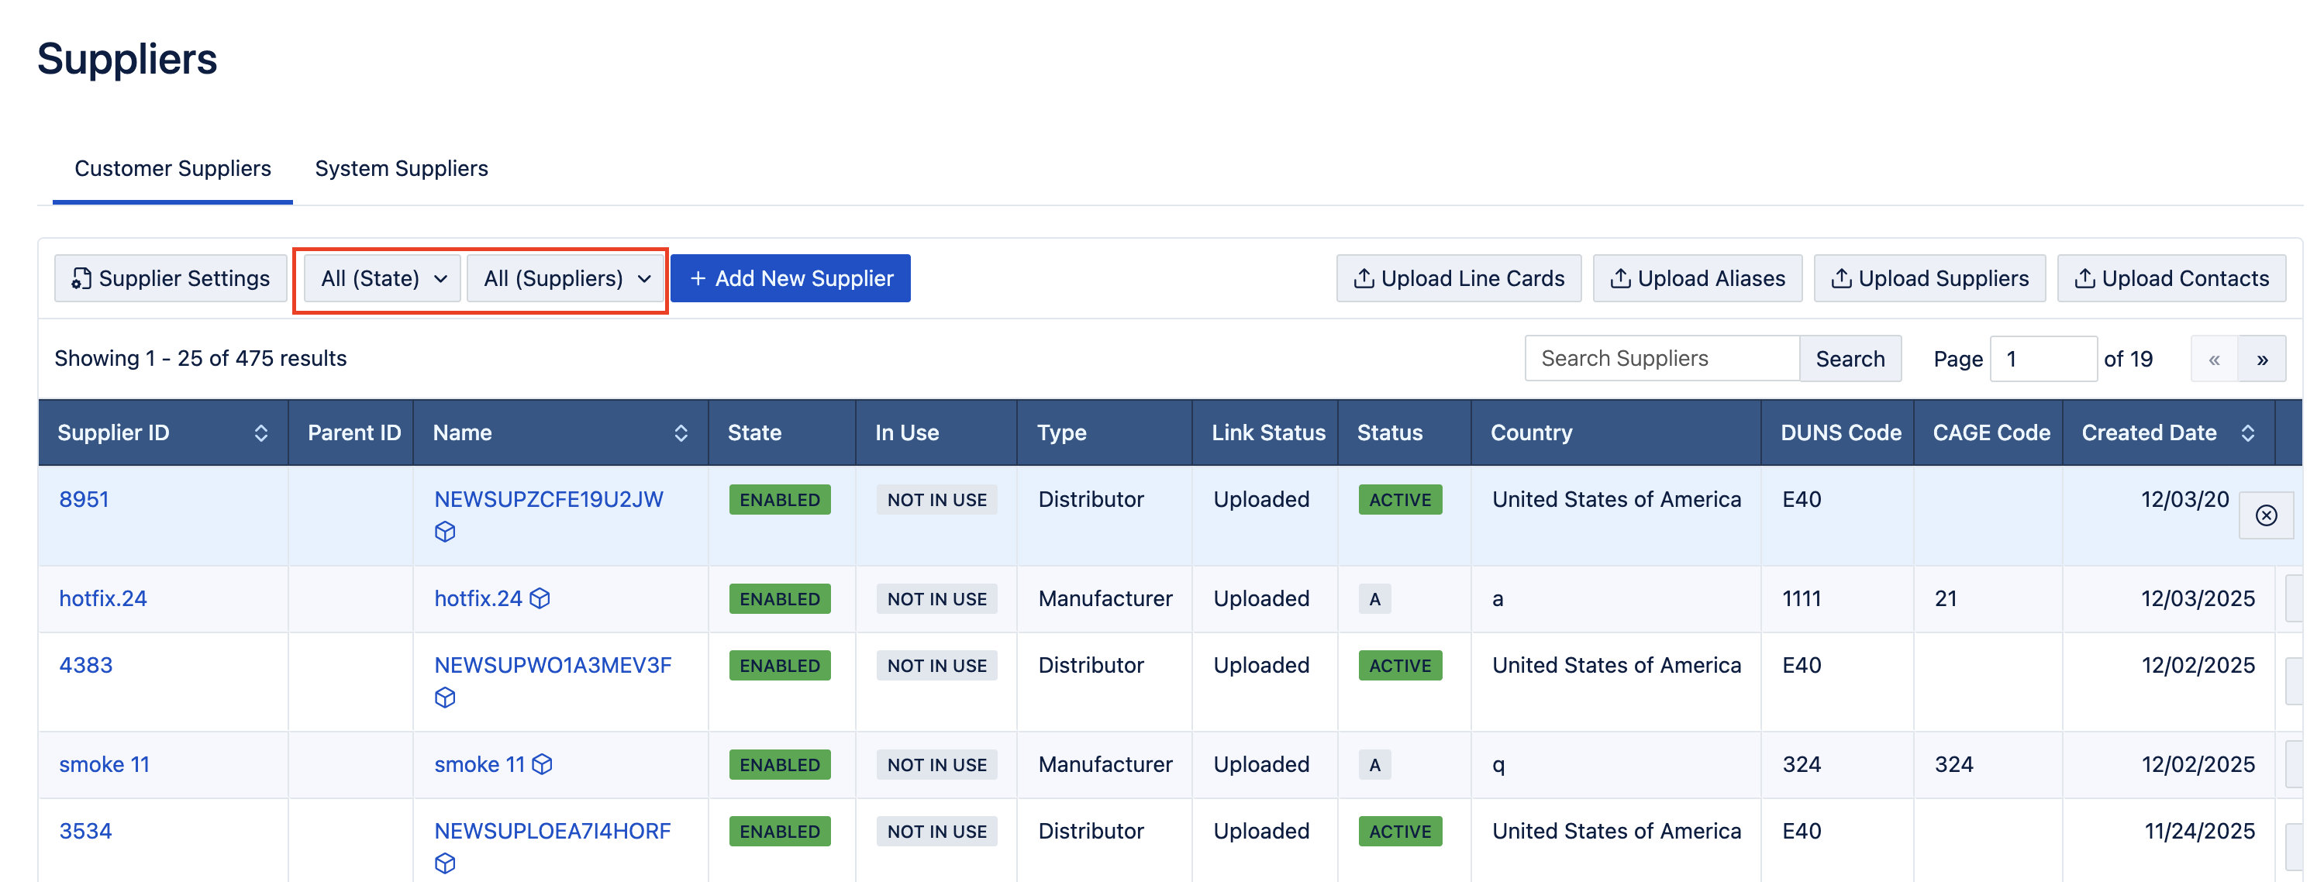Screen dimensions: 2324x882
Task: Click the circled X icon on first row
Action: tap(2265, 515)
